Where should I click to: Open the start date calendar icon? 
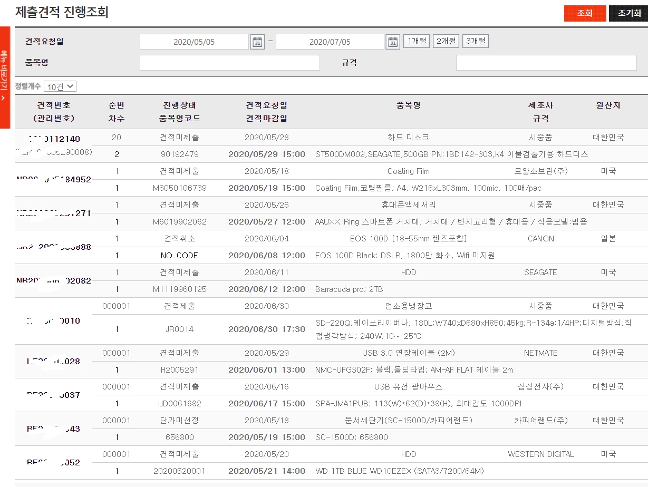257,42
